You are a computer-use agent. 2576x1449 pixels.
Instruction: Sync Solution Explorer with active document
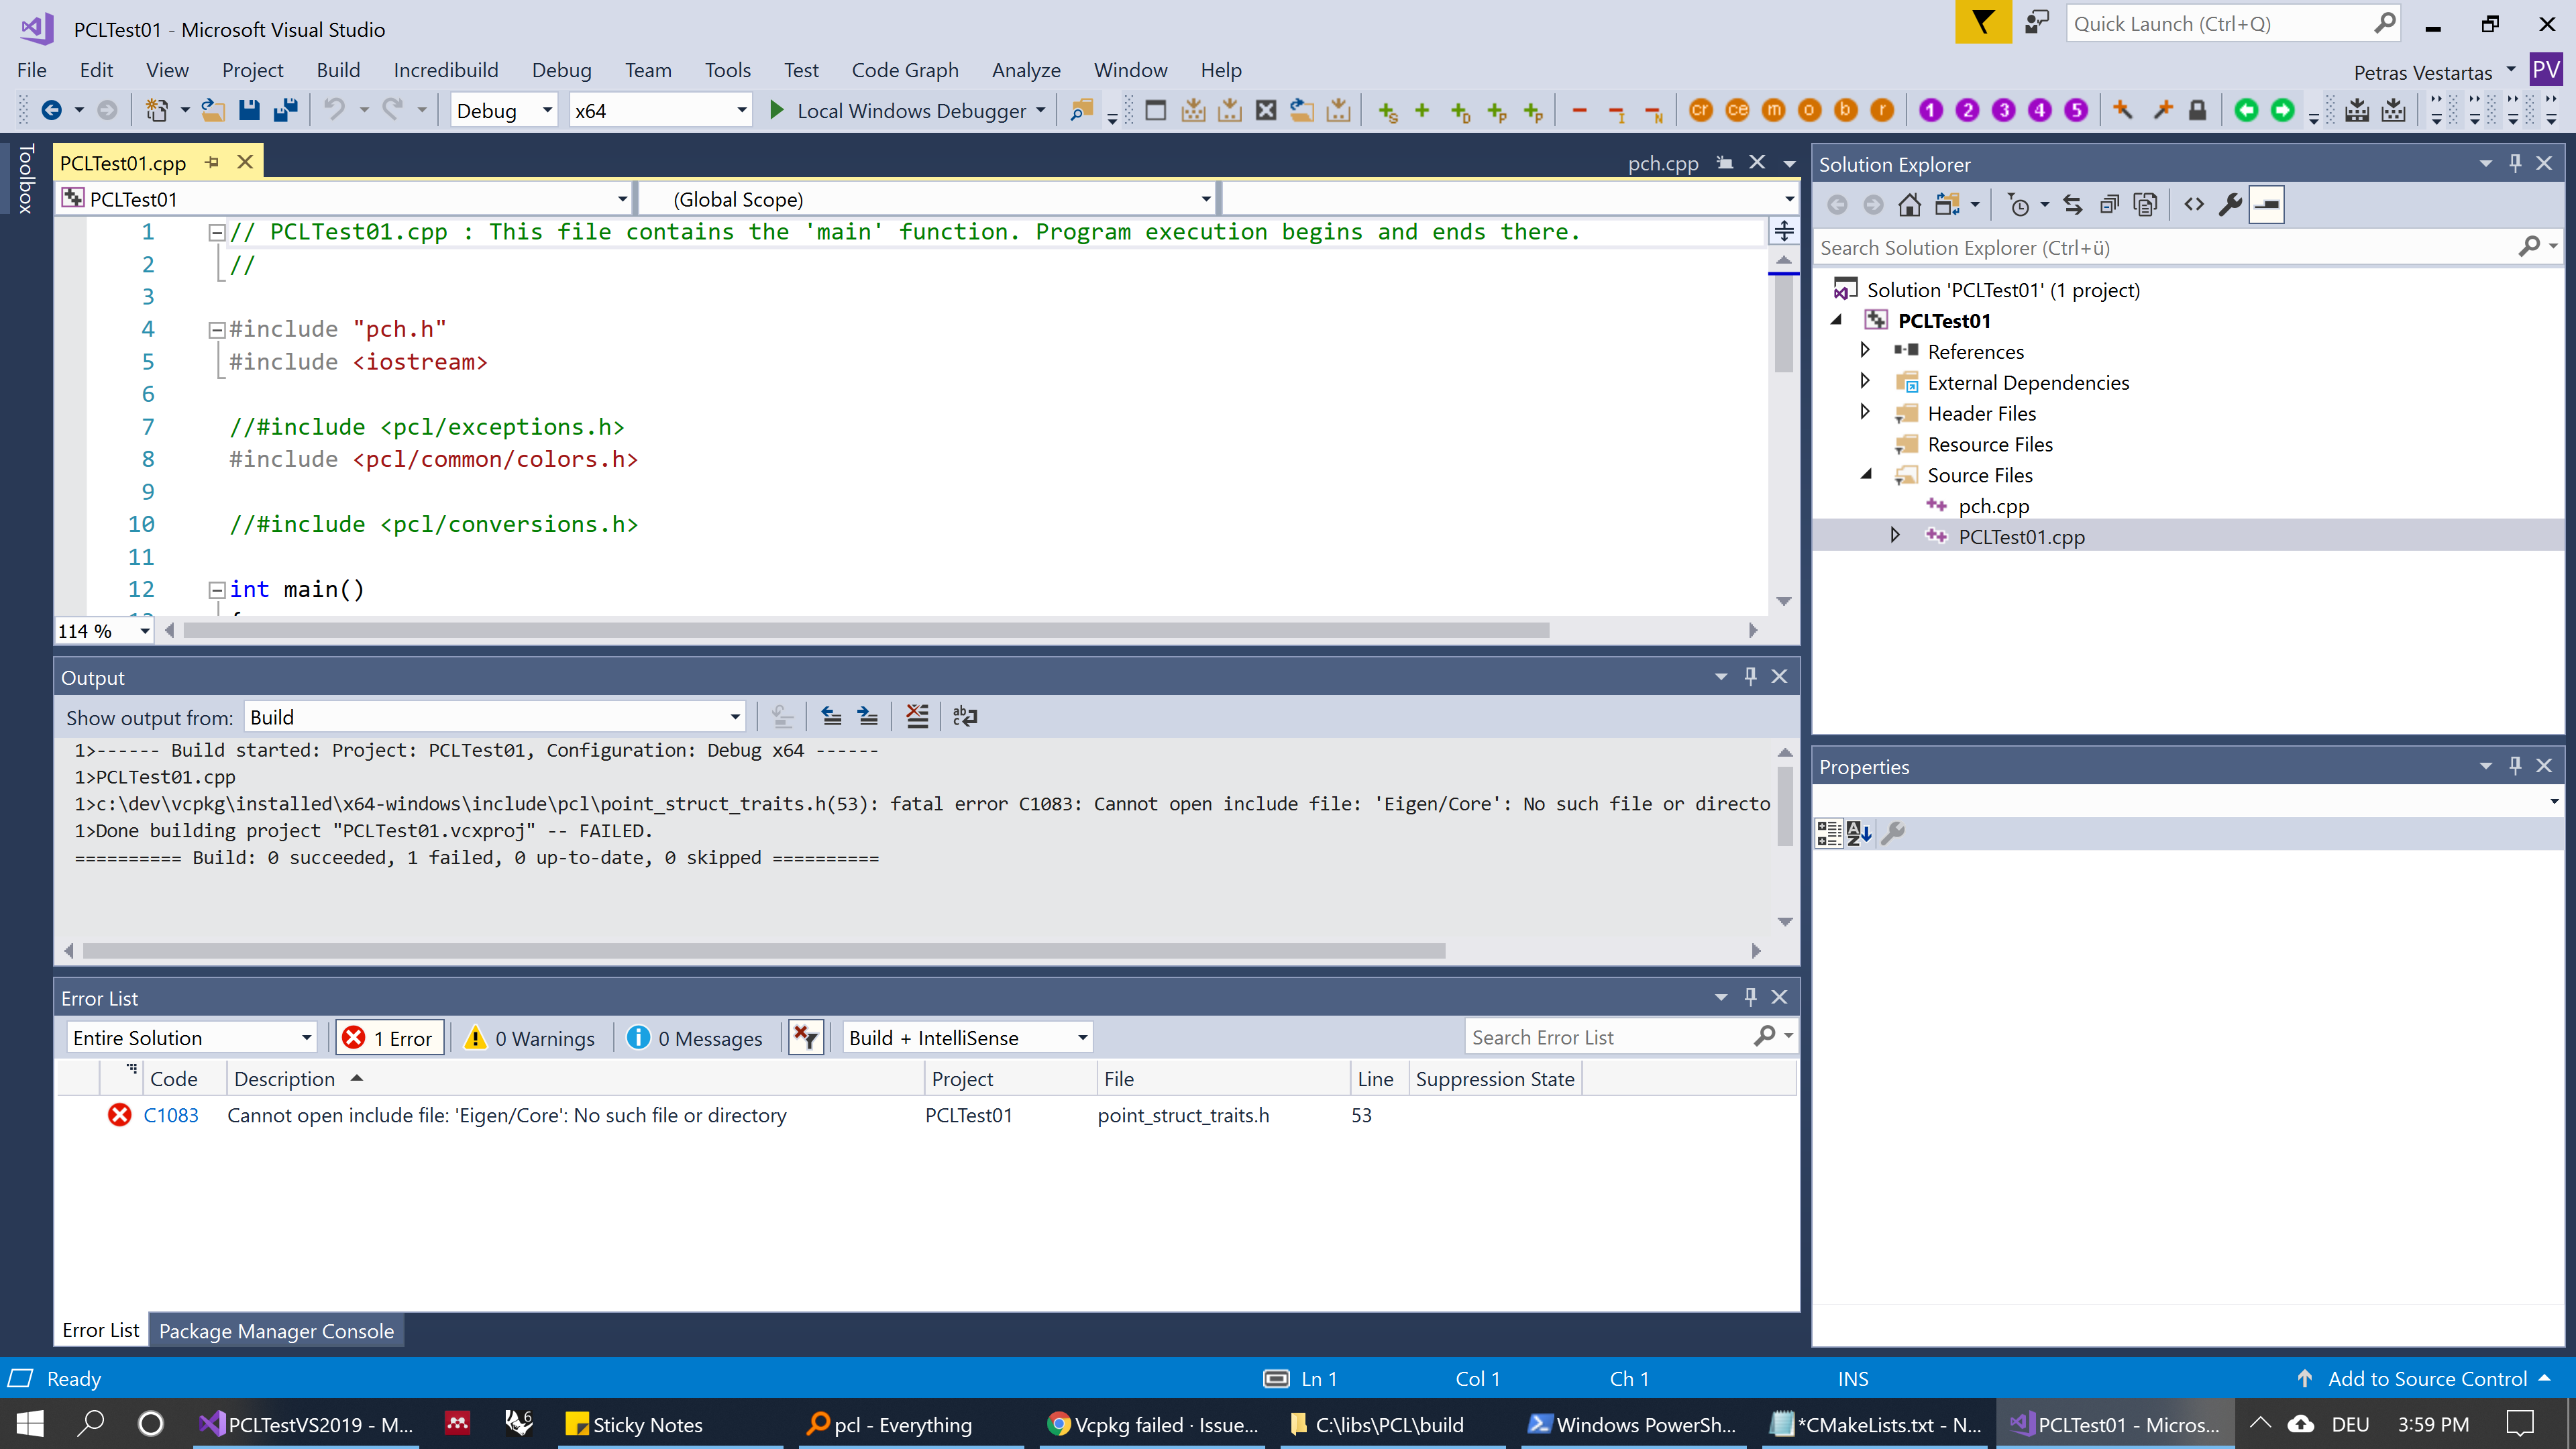2072,204
